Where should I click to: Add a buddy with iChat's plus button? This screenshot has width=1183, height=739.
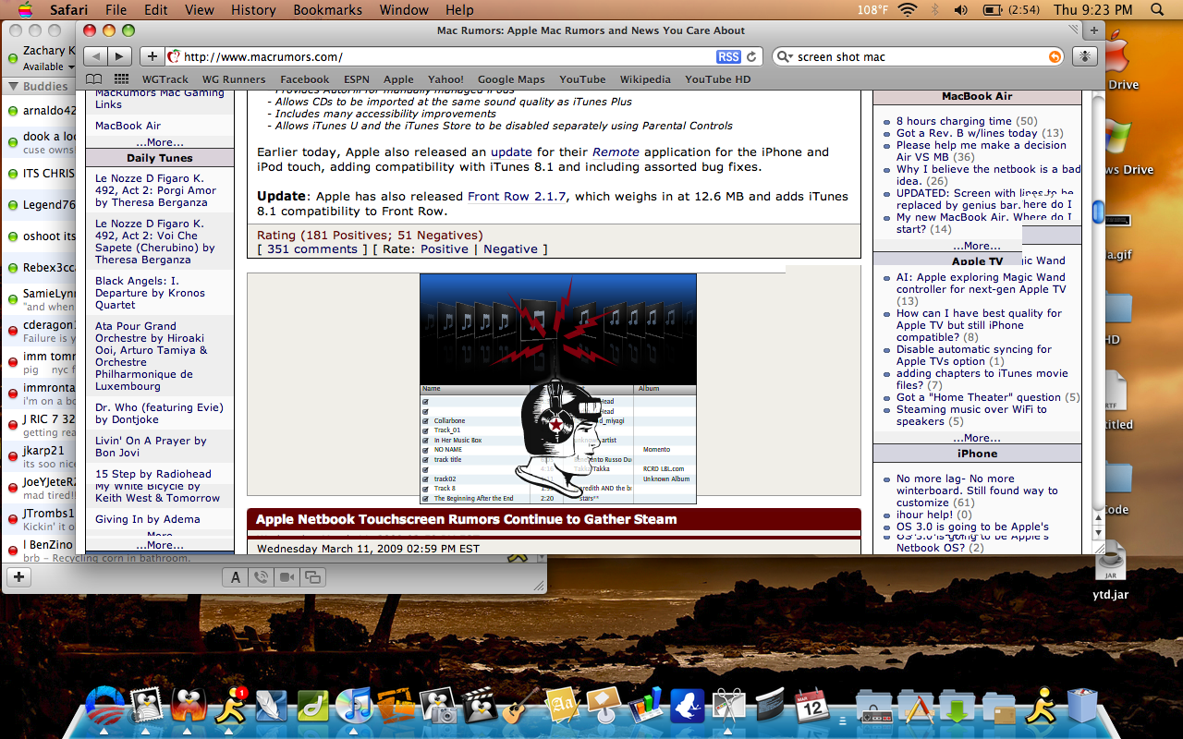point(18,577)
